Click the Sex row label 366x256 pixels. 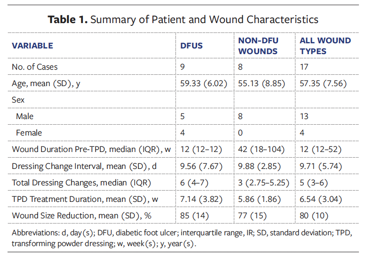click(18, 100)
